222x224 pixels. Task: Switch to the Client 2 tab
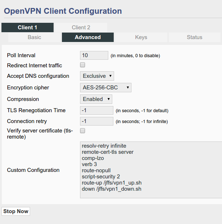click(x=81, y=28)
